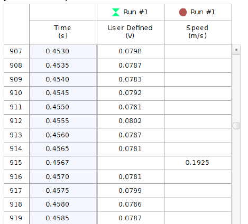
Task: Click the speed cell showing 0.1925
Action: [x=198, y=163]
